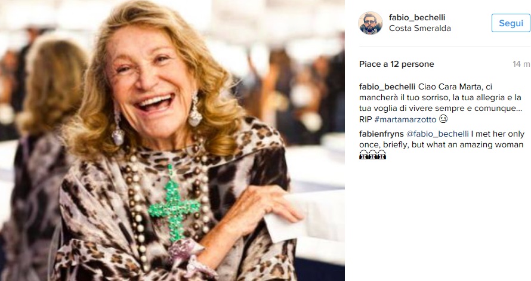This screenshot has width=531, height=281.
Task: Click the fabio_bechelli profile avatar
Action: tap(370, 23)
